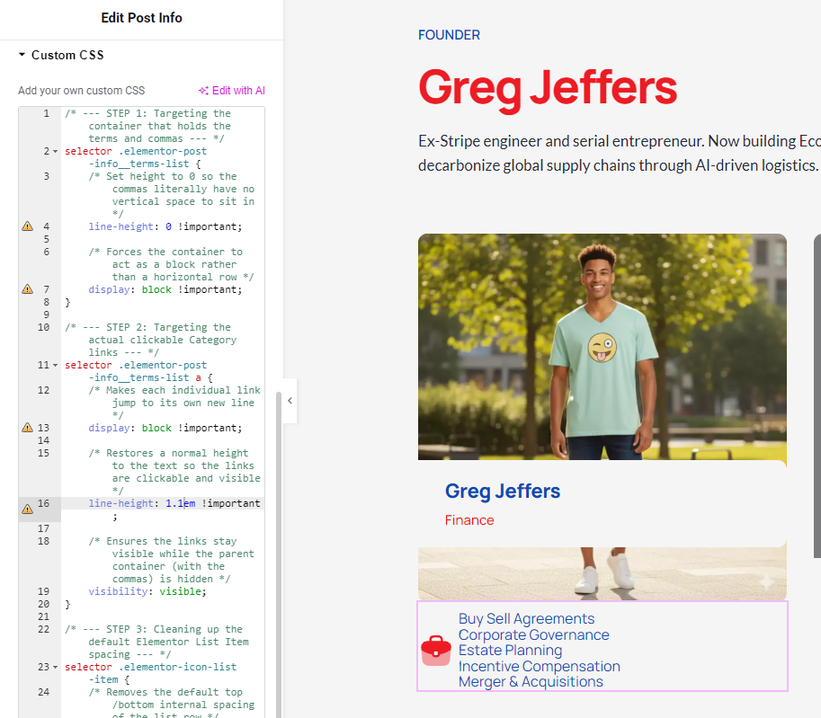Click line number 19 in the gutter

click(x=43, y=591)
